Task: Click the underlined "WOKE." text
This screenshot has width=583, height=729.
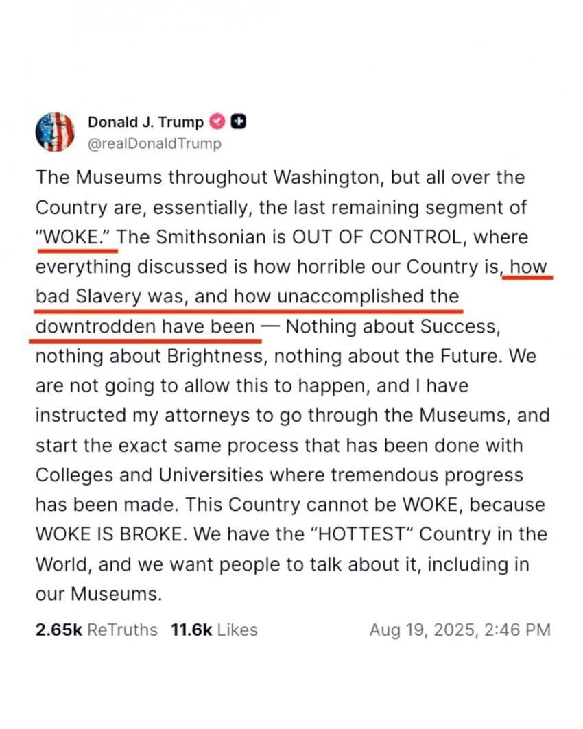Action: [x=74, y=237]
